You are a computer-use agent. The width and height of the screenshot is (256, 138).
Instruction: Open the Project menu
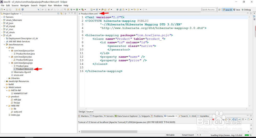point(43,5)
